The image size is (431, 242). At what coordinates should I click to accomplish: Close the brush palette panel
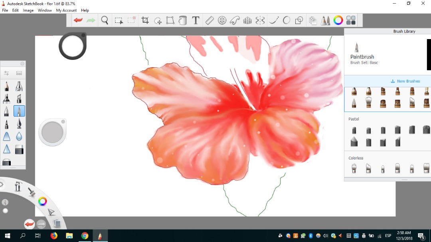[x=22, y=64]
